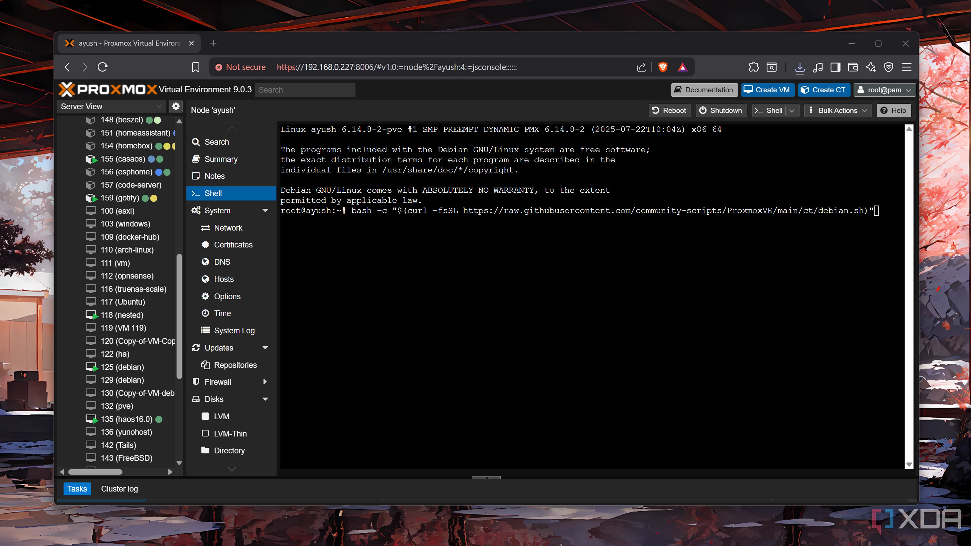Image resolution: width=971 pixels, height=546 pixels.
Task: Open the browser hamburger menu
Action: [907, 67]
